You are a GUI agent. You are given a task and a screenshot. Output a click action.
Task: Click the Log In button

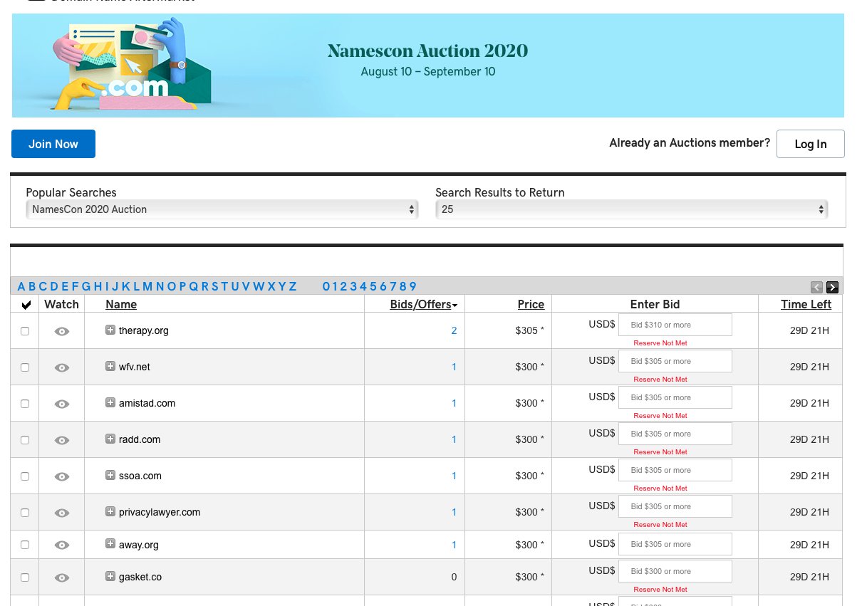811,144
